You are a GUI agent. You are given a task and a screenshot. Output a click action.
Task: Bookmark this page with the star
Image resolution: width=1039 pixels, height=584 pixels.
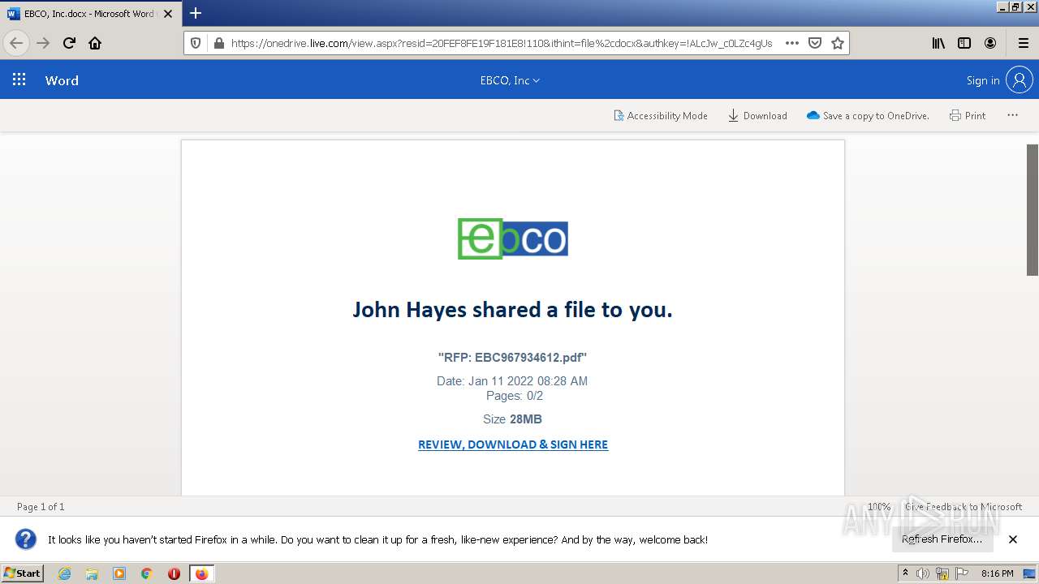[x=838, y=43]
